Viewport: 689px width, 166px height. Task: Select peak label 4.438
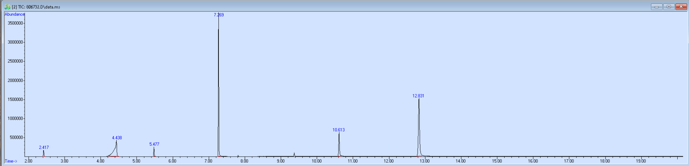tap(117, 138)
